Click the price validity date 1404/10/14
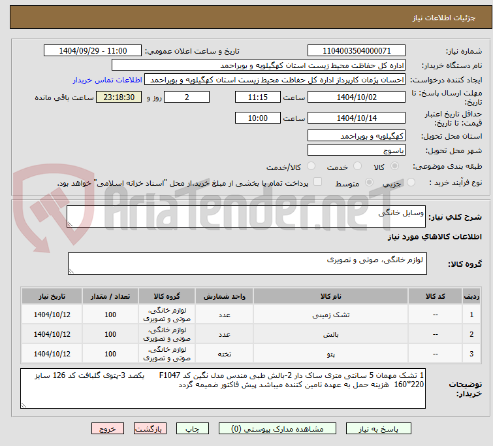Viewport: 493px width, 446px height. (x=357, y=118)
